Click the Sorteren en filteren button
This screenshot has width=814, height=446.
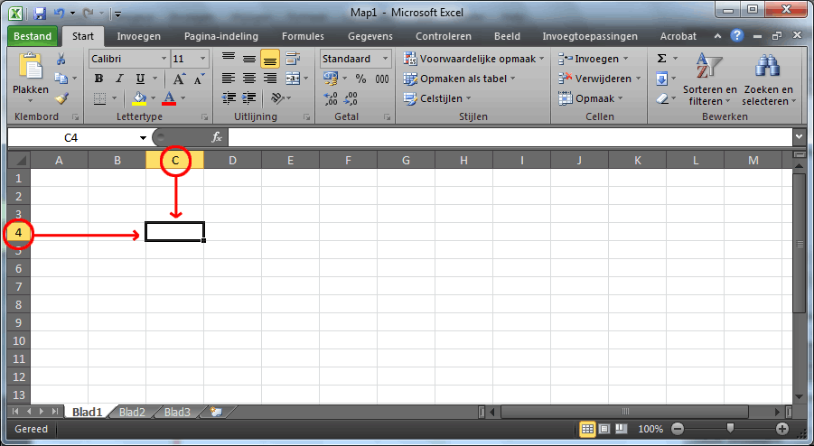(709, 79)
